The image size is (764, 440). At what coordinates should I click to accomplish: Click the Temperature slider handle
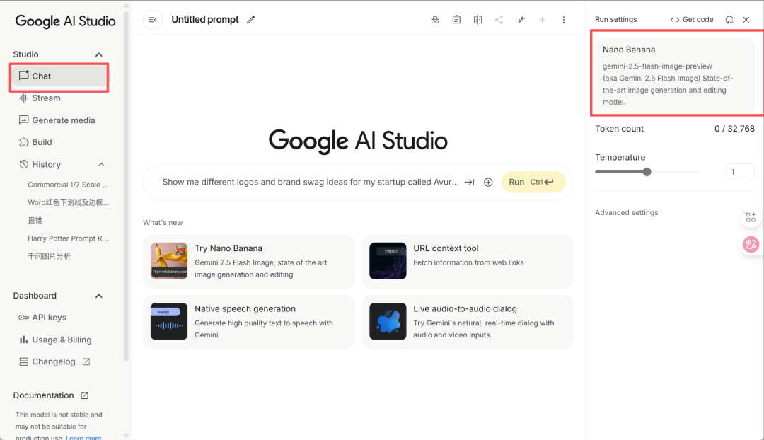pyautogui.click(x=647, y=171)
